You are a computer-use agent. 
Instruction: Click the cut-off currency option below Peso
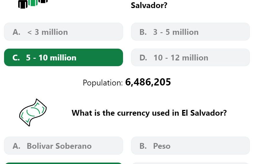click(190, 163)
